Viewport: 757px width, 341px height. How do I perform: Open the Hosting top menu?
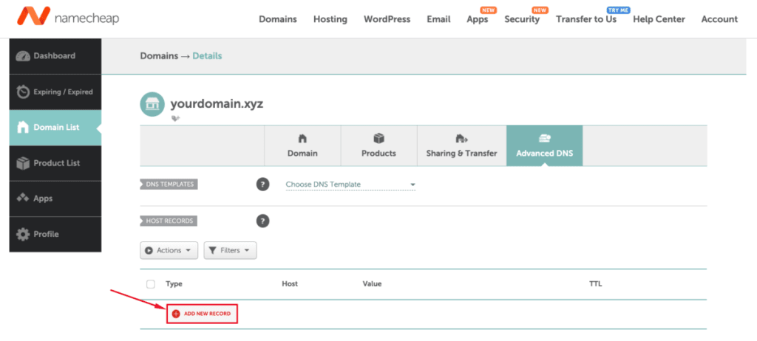tap(330, 19)
